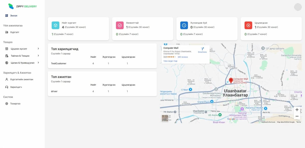Expand the Цуцлах хүсэлт submenu
Screen dimensions: 305x148
(38, 48)
